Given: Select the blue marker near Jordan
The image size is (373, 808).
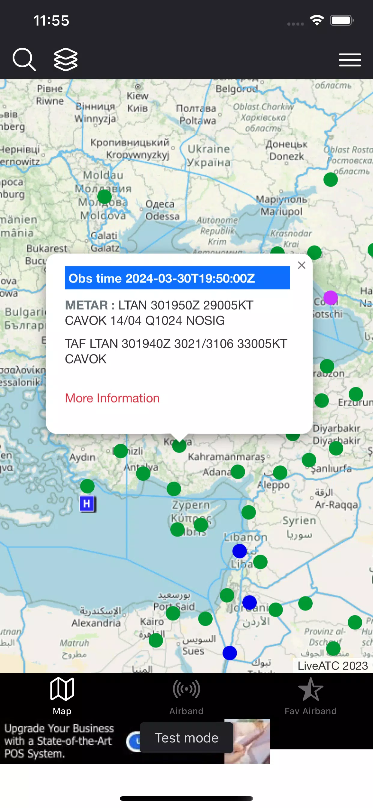Looking at the screenshot, I should click(250, 603).
